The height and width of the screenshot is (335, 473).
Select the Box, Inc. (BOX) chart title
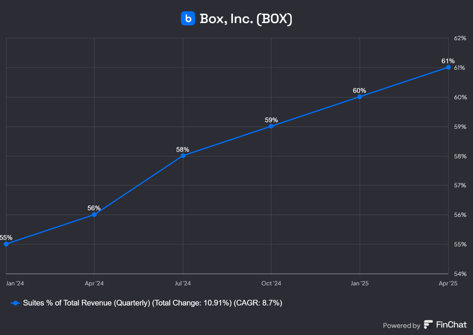click(x=245, y=19)
